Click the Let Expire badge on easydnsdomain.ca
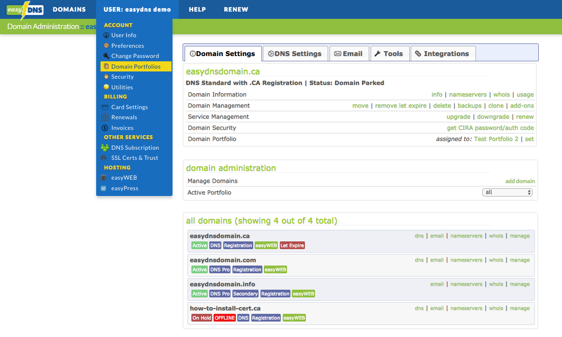 tap(292, 245)
